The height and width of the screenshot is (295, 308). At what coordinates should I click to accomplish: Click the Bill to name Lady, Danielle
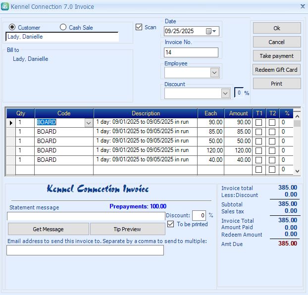tap(30, 59)
